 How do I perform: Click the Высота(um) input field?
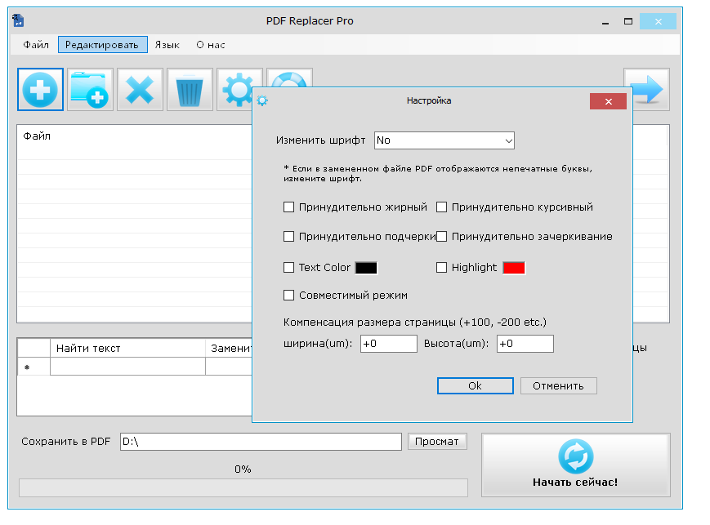pyautogui.click(x=525, y=344)
